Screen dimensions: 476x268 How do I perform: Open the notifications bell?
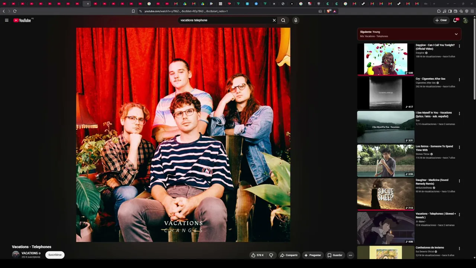[455, 20]
